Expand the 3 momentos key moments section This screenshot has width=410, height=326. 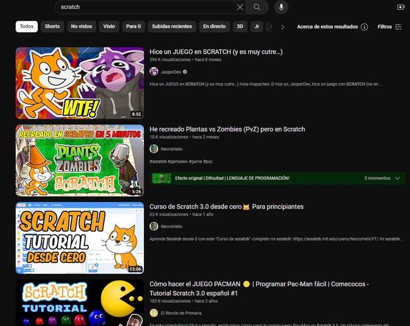pyautogui.click(x=383, y=179)
